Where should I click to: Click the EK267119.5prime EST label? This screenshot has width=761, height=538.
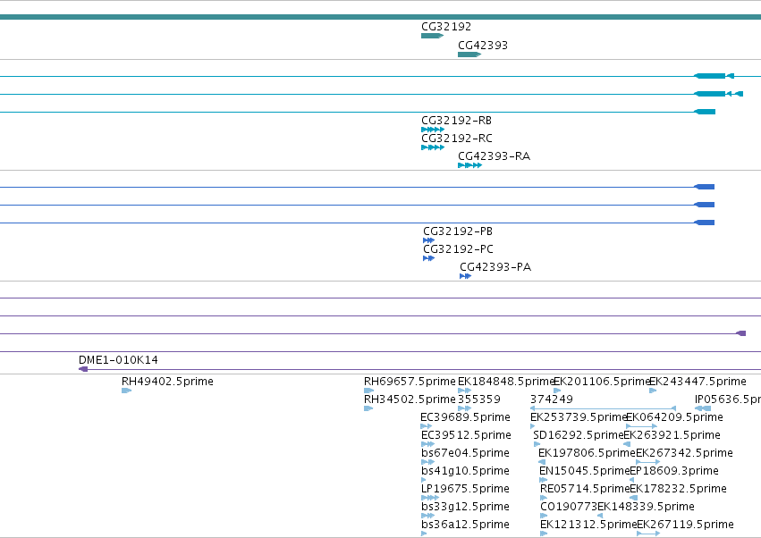(685, 525)
